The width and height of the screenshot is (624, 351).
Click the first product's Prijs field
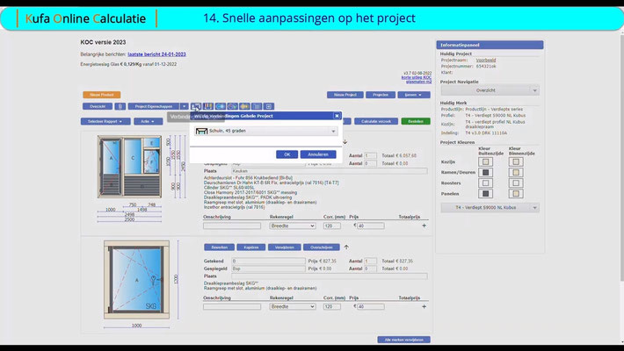click(371, 226)
